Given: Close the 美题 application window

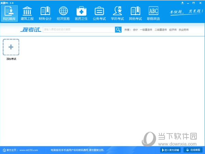Looking at the screenshot, I should (x=201, y=3).
